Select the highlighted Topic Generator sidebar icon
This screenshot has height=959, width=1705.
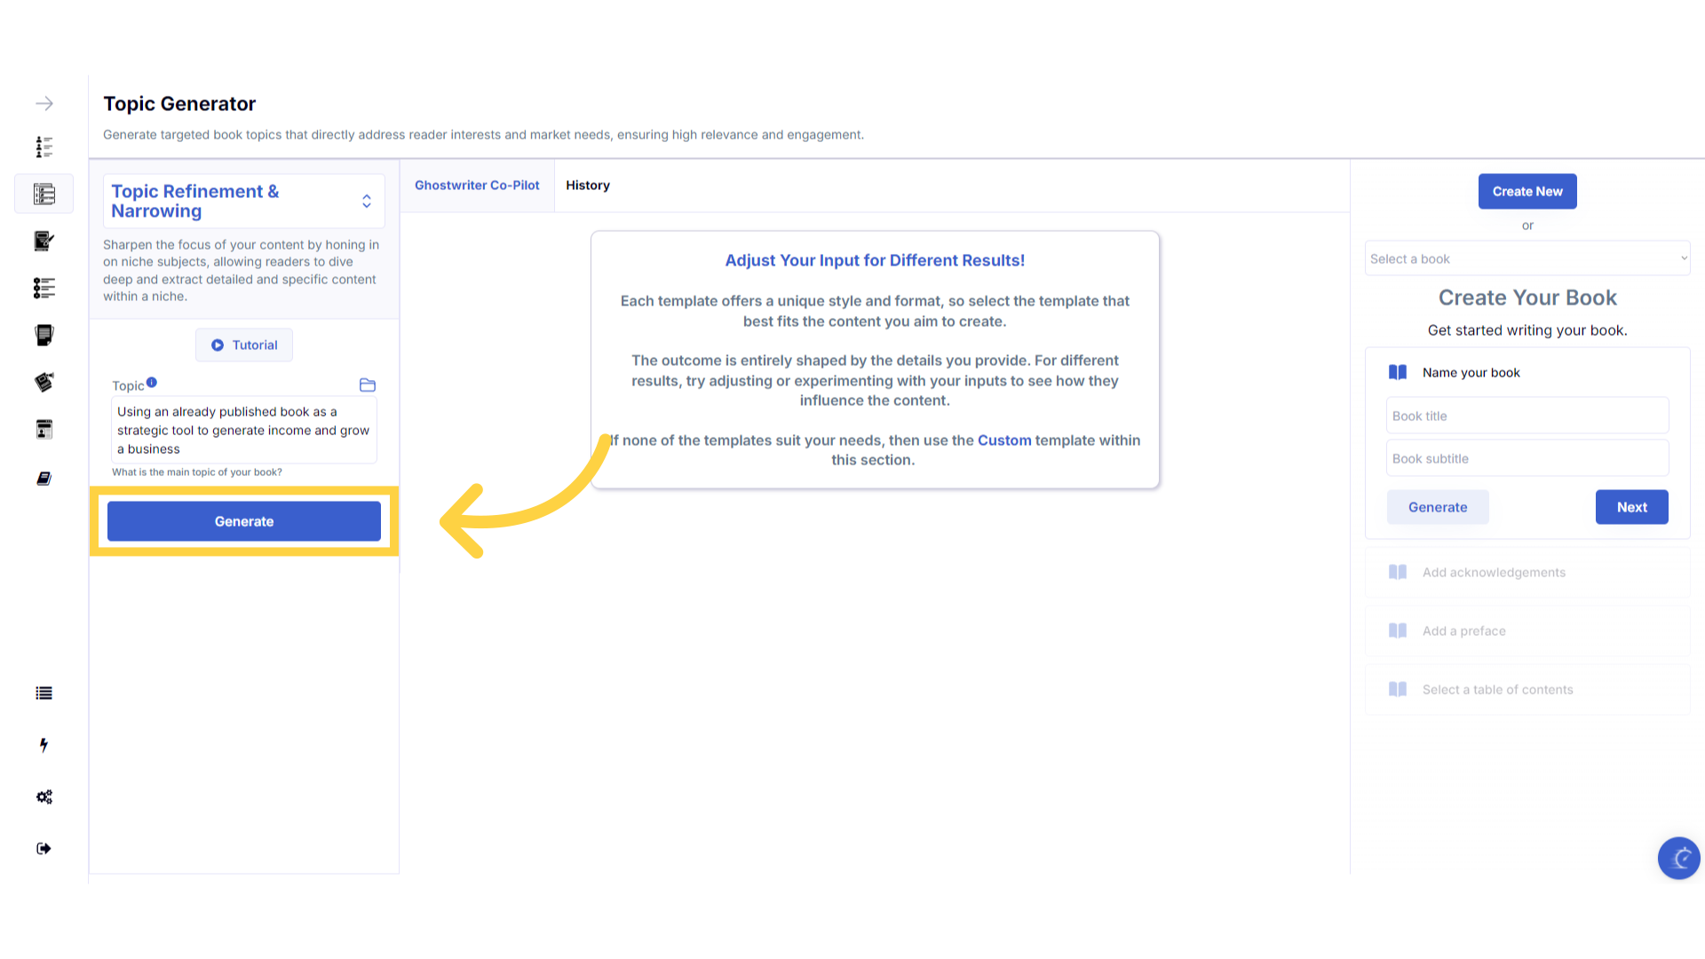[x=44, y=194]
